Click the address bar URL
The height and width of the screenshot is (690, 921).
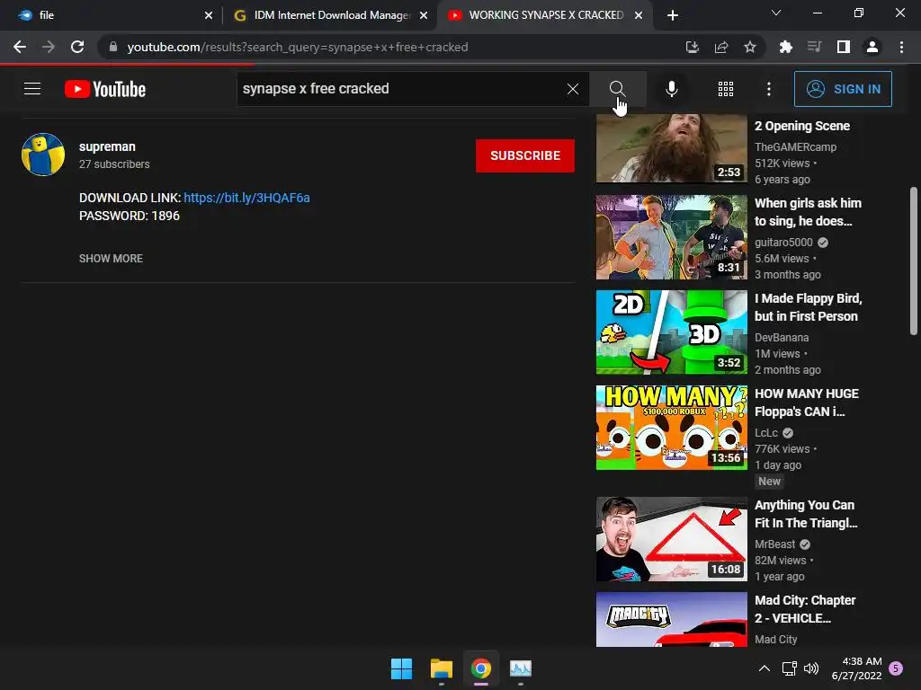297,47
